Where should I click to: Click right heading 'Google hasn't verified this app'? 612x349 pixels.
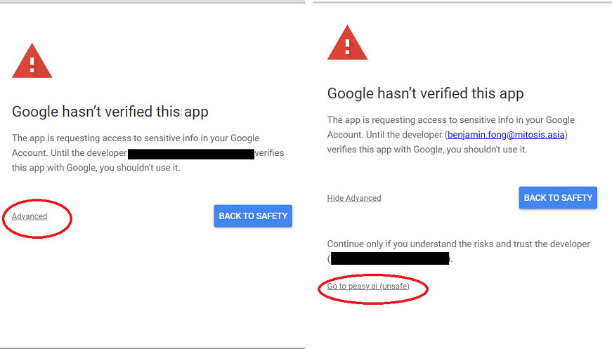(x=425, y=93)
